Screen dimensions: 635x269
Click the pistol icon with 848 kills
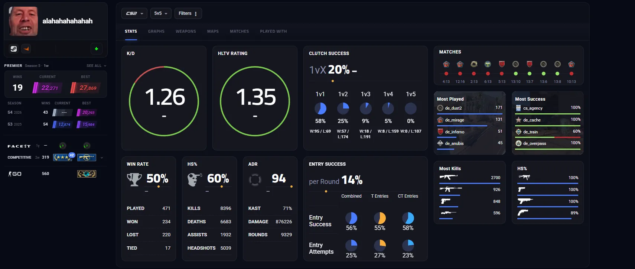click(445, 201)
